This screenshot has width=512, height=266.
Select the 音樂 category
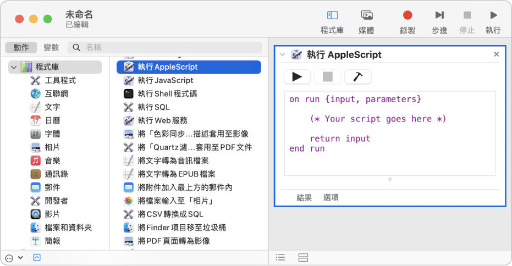(x=46, y=160)
